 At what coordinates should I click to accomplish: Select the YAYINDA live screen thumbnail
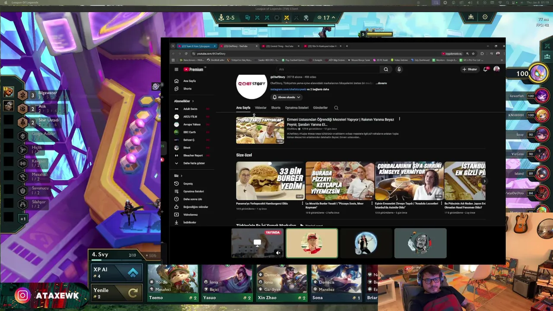point(257,244)
